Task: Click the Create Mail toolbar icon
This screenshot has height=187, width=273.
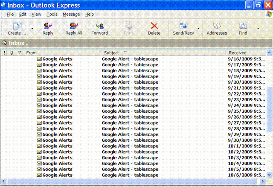Action: (x=17, y=26)
